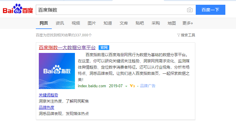Open the 图片 tab

click(x=92, y=23)
